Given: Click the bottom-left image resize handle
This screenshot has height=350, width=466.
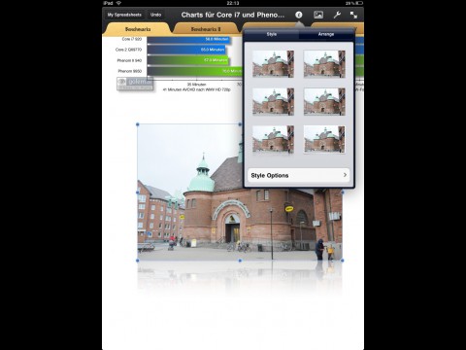Looking at the screenshot, I should 138,261.
